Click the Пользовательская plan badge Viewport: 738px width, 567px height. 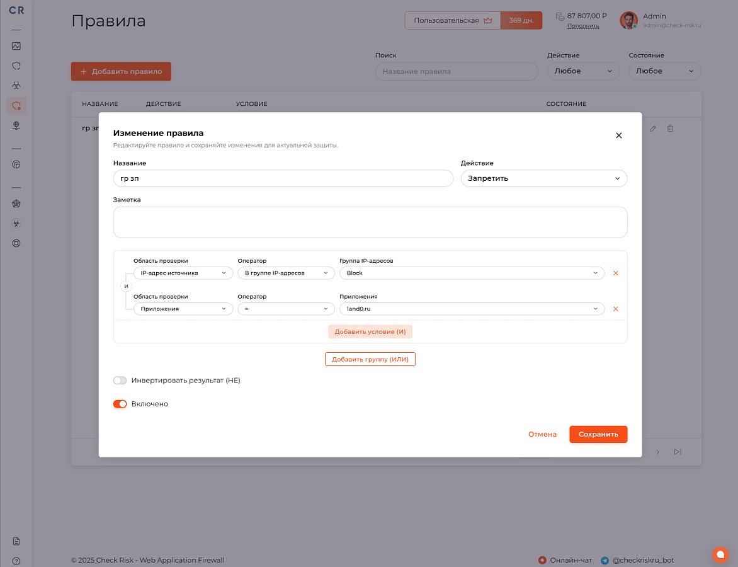[x=452, y=20]
